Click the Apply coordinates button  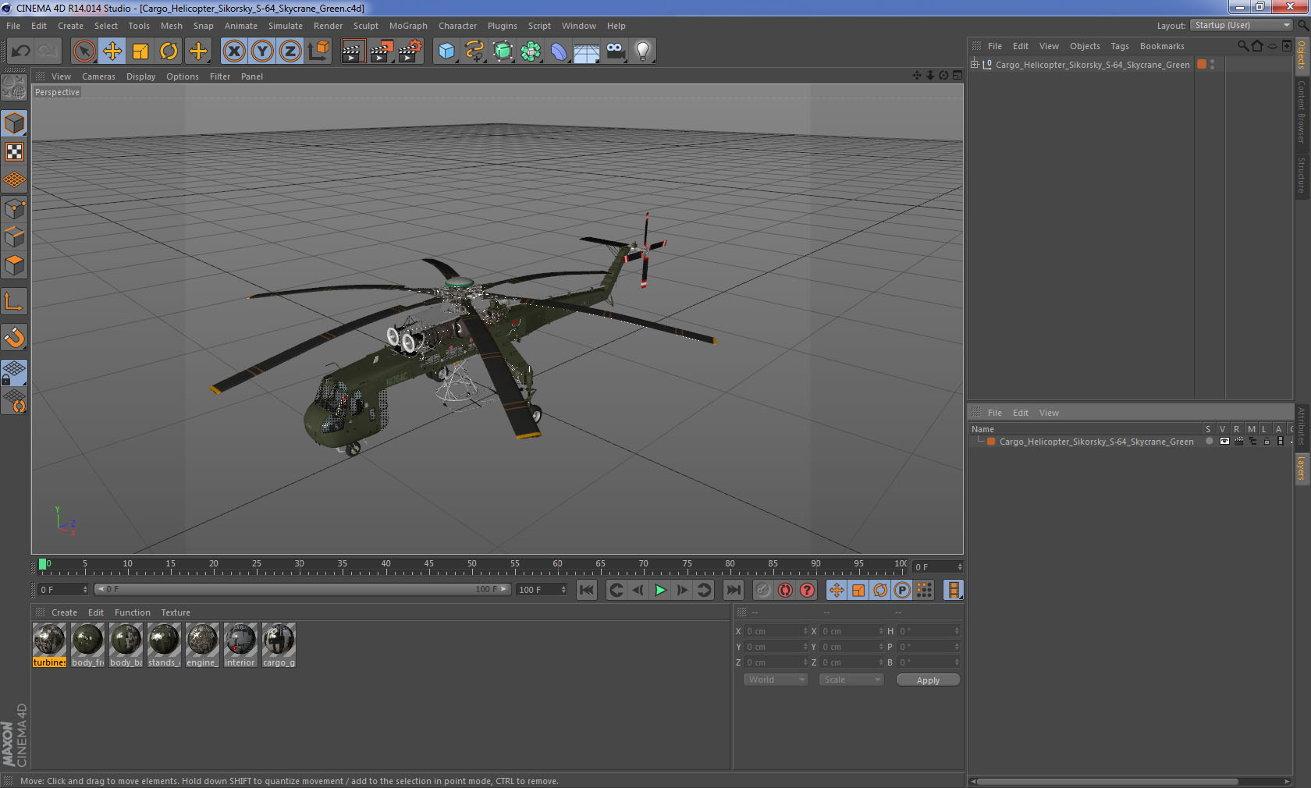tap(928, 680)
